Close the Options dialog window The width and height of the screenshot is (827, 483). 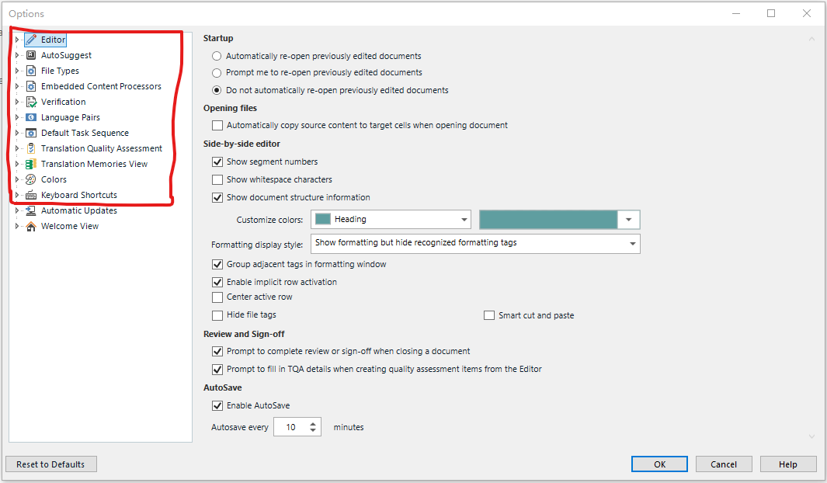[807, 13]
